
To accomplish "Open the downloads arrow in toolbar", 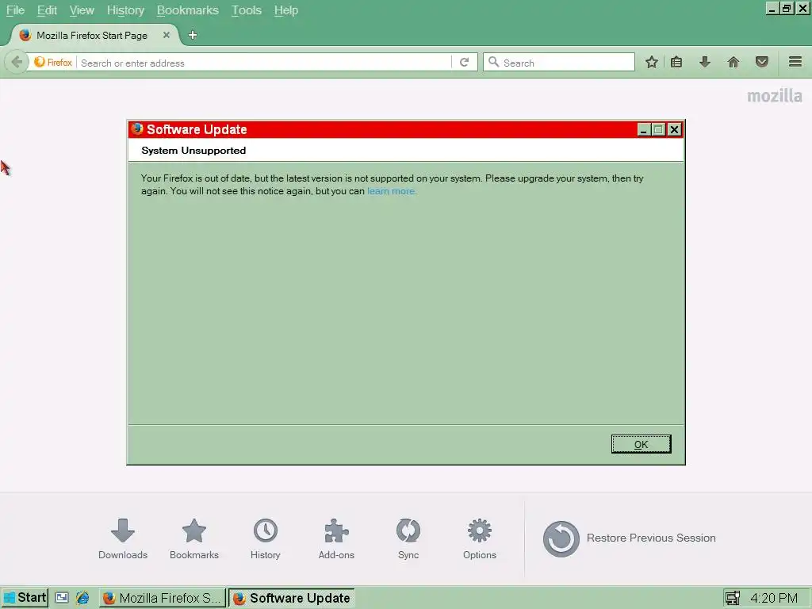I will [705, 63].
